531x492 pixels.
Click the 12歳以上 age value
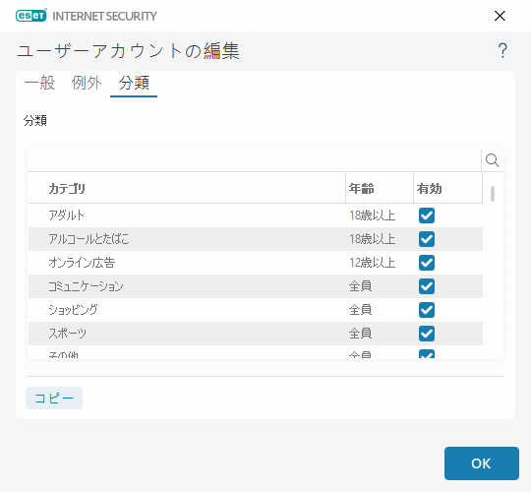(372, 263)
